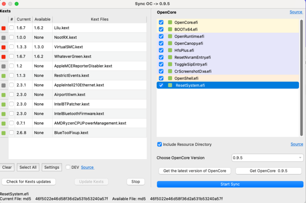Click the green square icon next to OpenCore.efi
Image resolution: width=306 pixels, height=203 pixels.
[170, 22]
